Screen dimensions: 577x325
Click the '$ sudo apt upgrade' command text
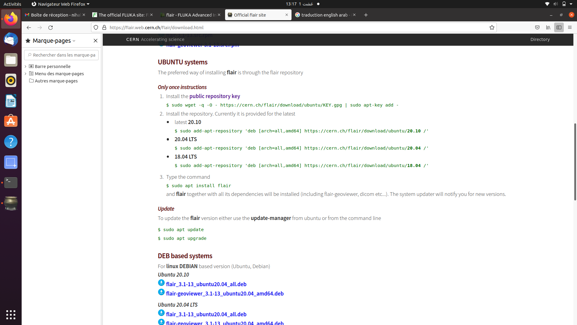(x=182, y=238)
